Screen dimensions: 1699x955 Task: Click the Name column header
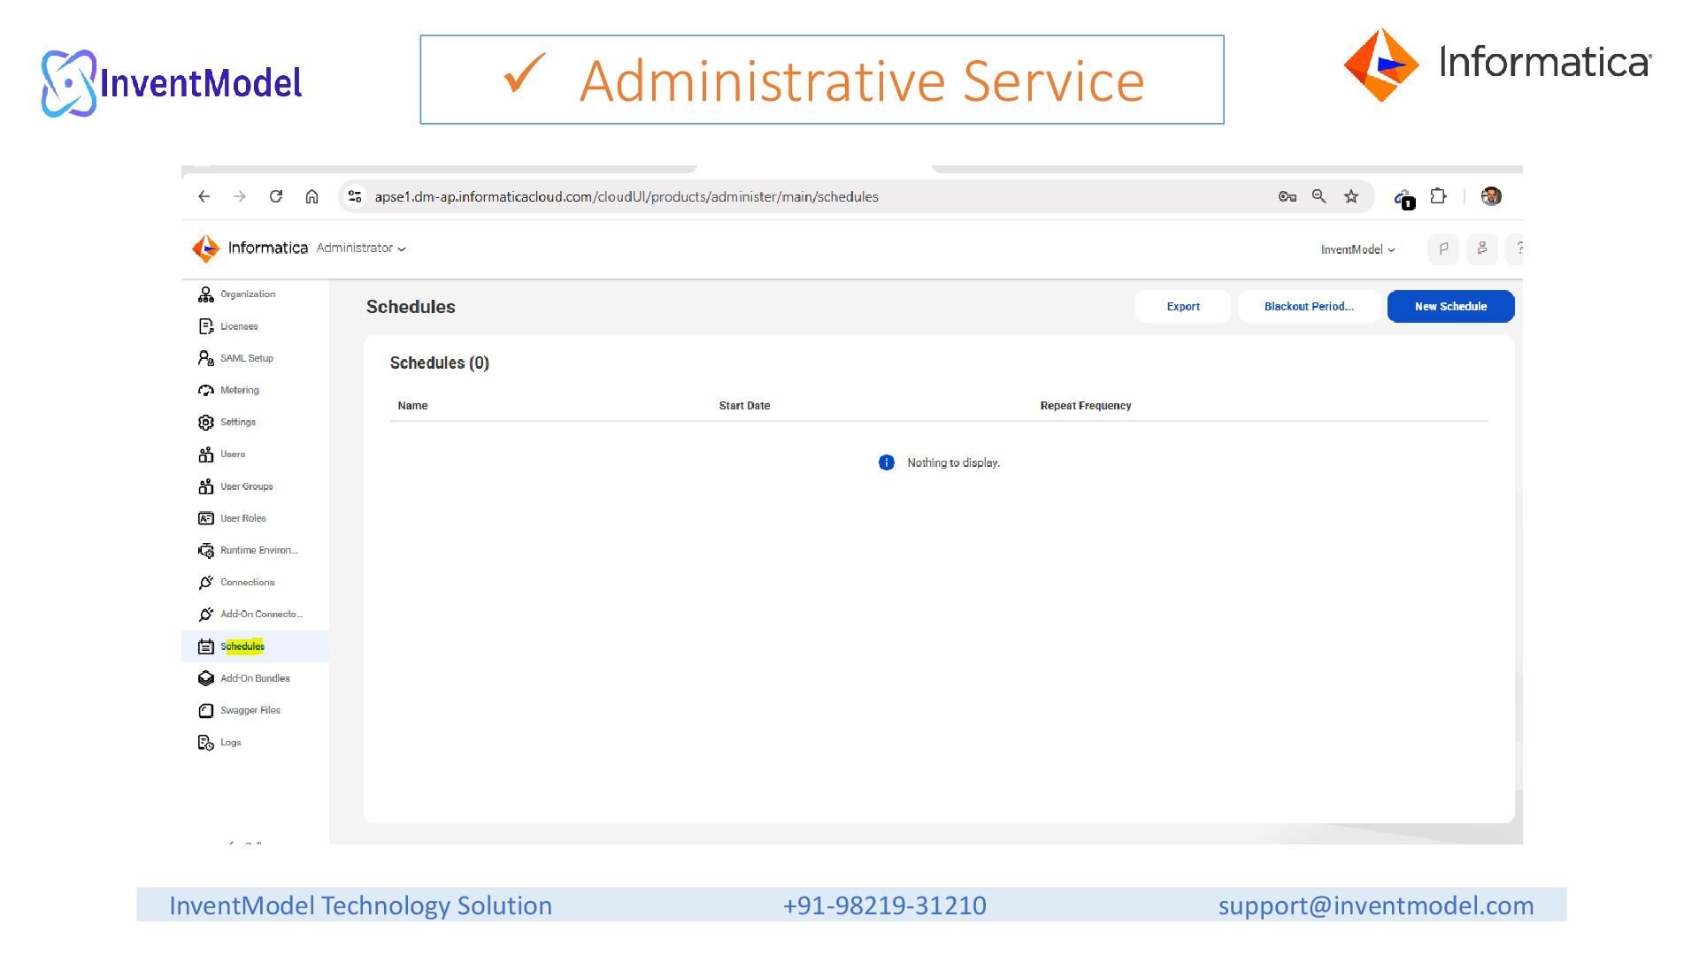point(412,406)
